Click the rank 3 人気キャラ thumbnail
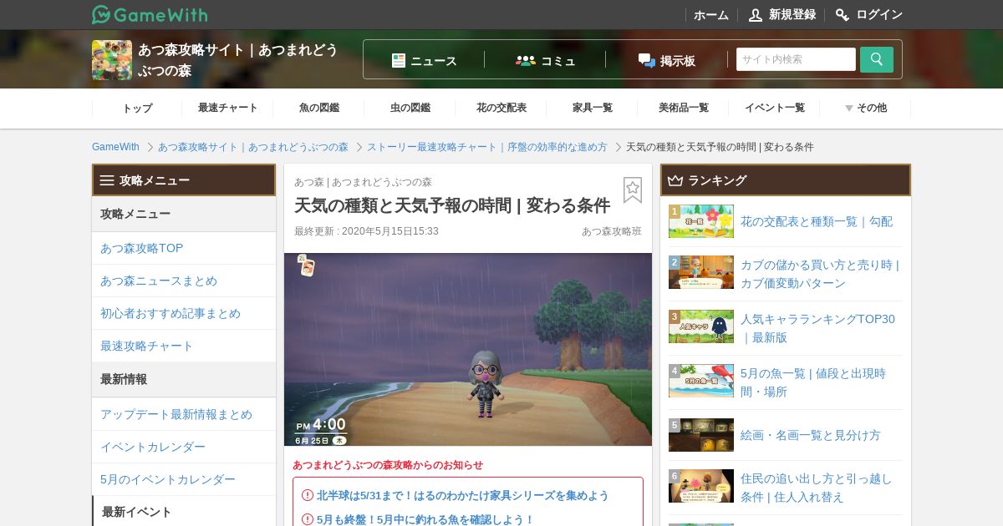This screenshot has height=526, width=1003. click(701, 326)
